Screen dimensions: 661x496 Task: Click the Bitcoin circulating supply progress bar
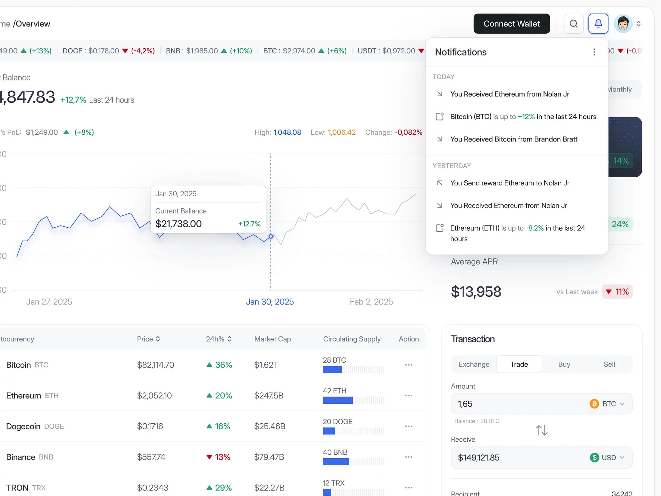[353, 370]
